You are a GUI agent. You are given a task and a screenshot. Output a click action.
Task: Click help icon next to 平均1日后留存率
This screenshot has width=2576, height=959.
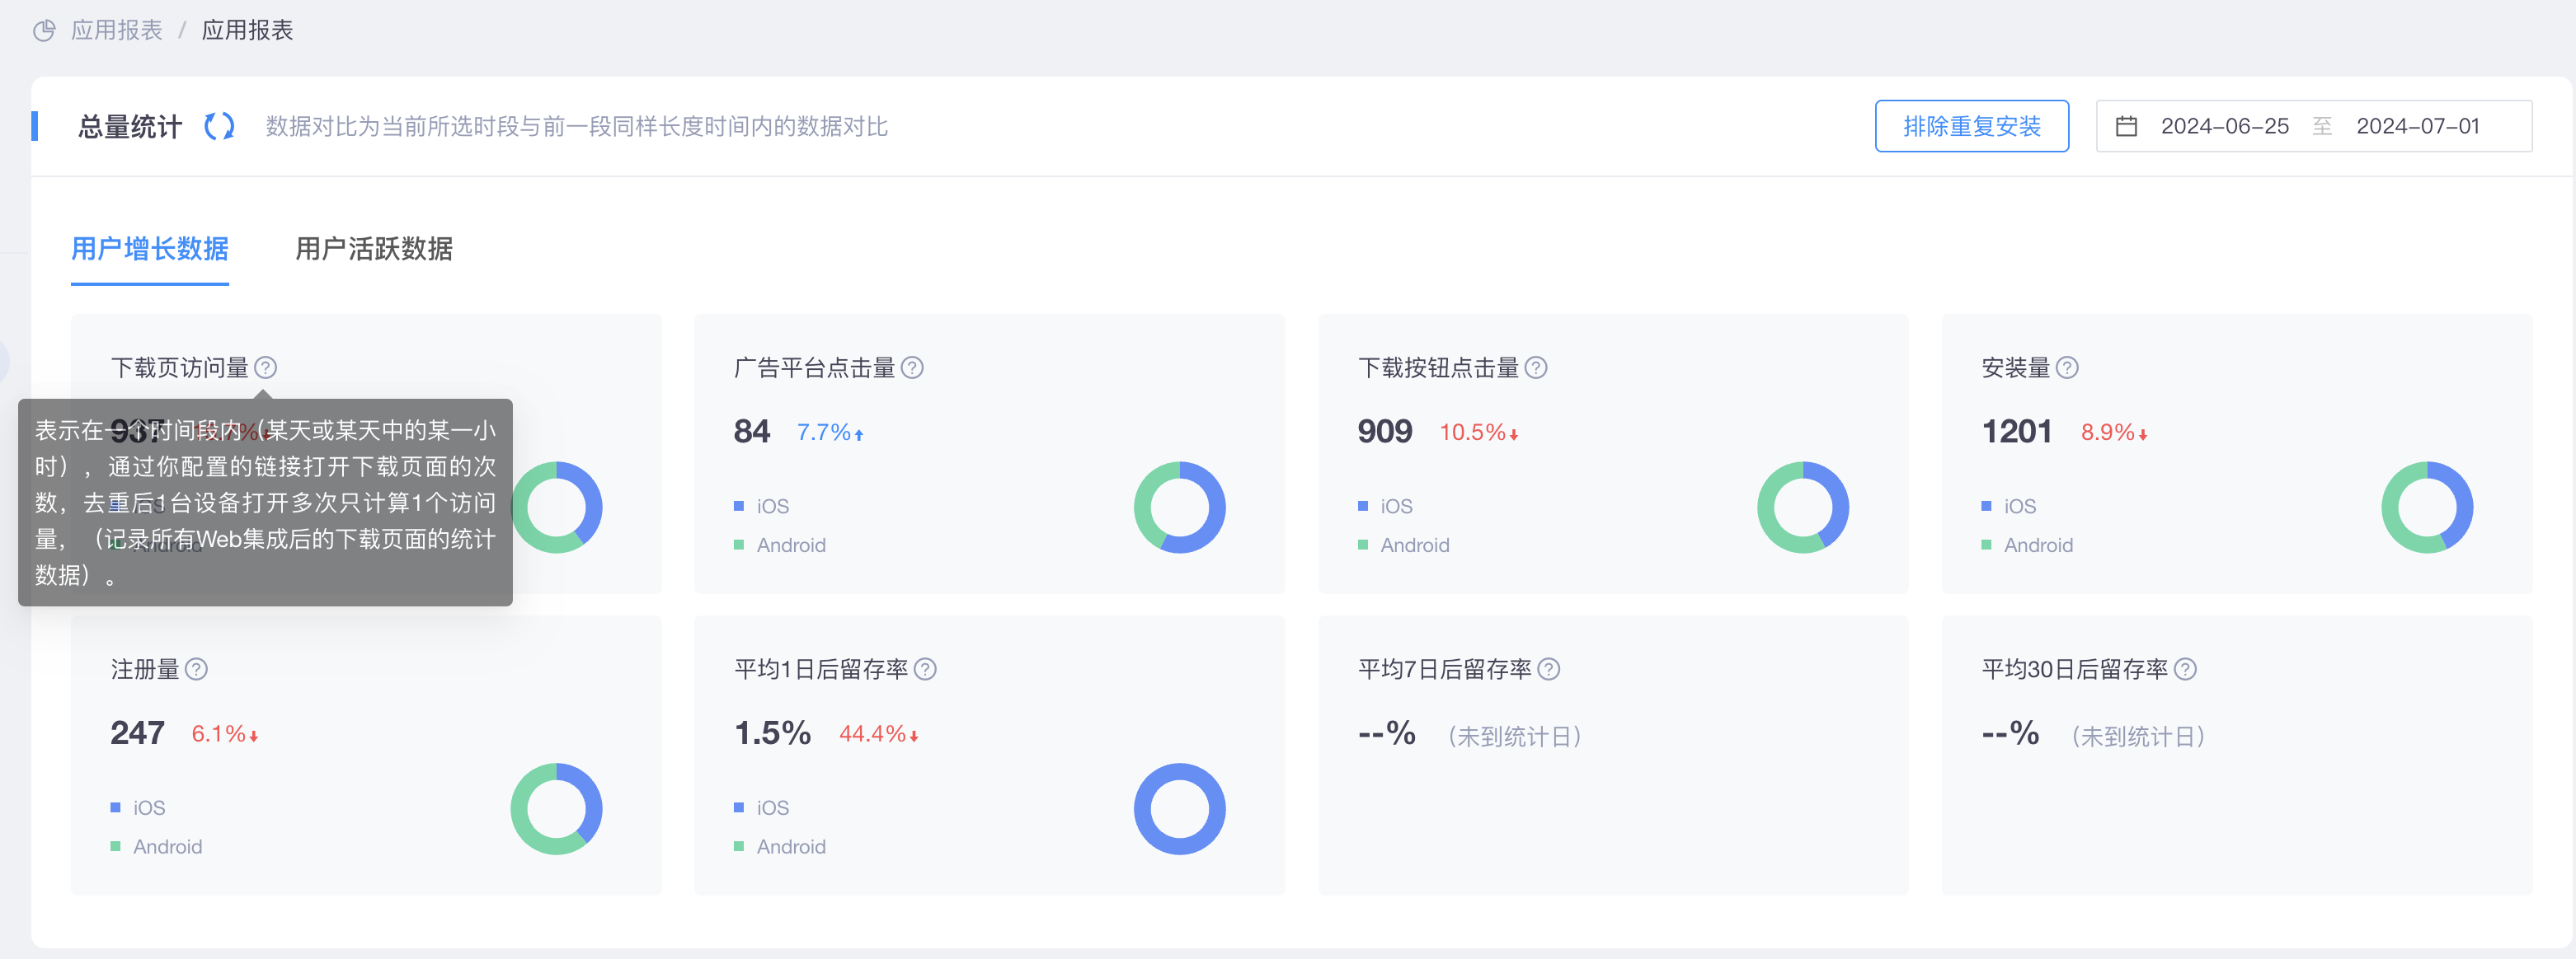click(925, 669)
